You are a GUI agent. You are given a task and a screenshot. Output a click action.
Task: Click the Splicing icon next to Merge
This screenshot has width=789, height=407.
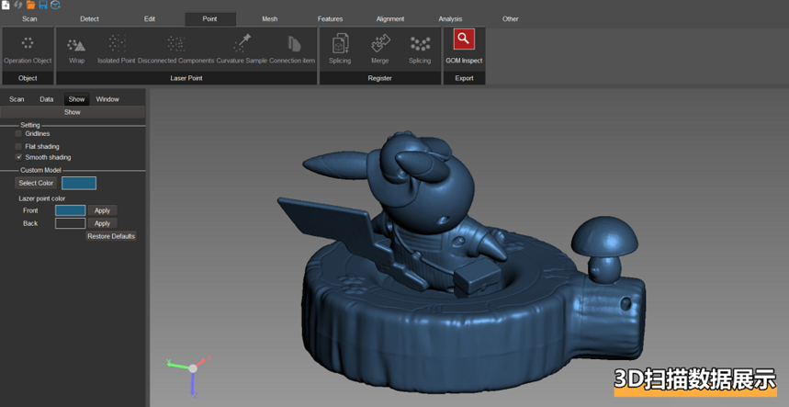(x=340, y=44)
